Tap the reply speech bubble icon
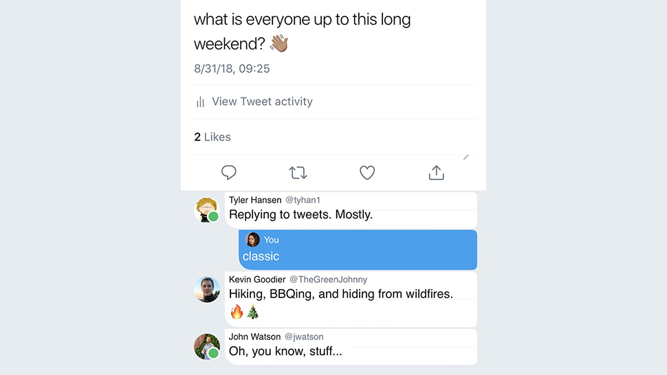Image resolution: width=667 pixels, height=375 pixels. point(229,172)
